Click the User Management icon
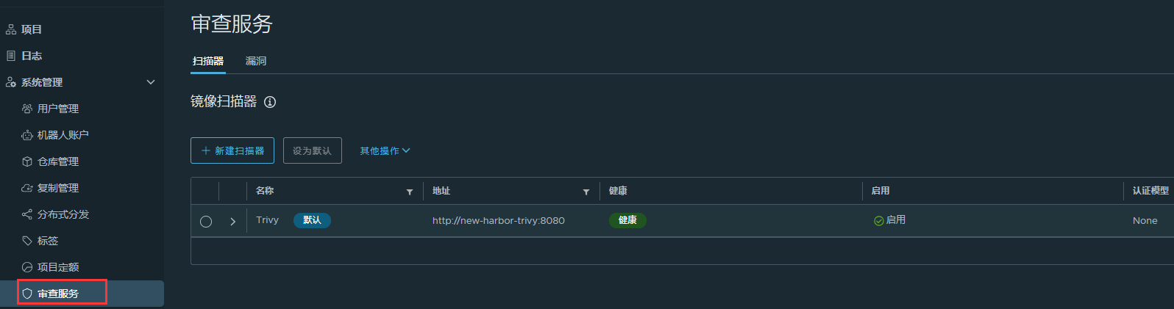The height and width of the screenshot is (309, 1174). 27,109
